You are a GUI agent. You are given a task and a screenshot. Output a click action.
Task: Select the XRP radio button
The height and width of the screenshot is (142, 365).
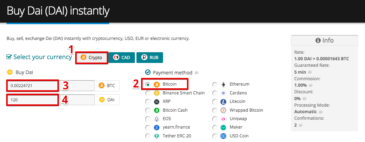[x=148, y=102]
